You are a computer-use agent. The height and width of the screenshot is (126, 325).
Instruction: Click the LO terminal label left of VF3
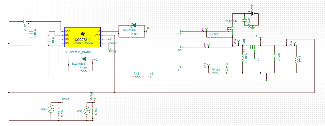[x=180, y=70]
